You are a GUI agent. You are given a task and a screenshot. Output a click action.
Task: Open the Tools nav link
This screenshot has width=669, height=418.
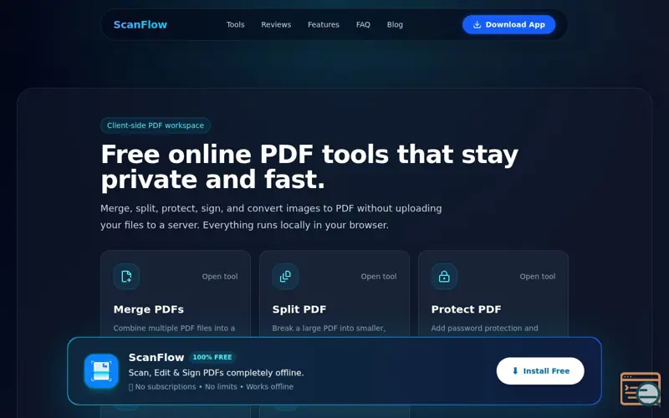[235, 25]
